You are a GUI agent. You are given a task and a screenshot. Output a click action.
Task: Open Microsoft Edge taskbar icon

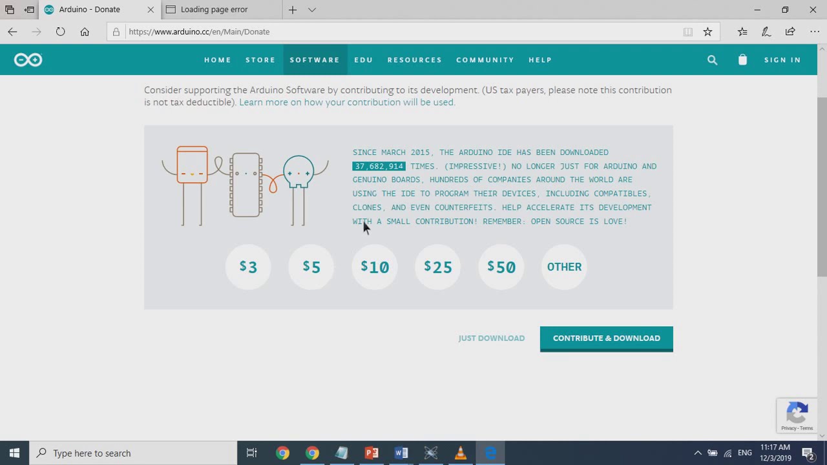pyautogui.click(x=490, y=453)
